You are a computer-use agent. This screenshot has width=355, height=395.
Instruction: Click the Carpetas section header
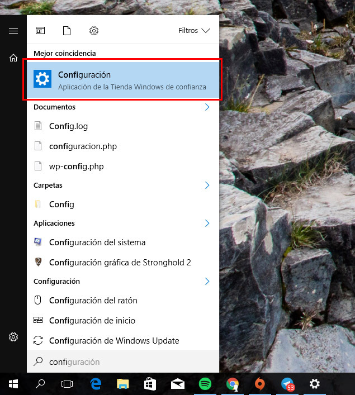pyautogui.click(x=48, y=185)
